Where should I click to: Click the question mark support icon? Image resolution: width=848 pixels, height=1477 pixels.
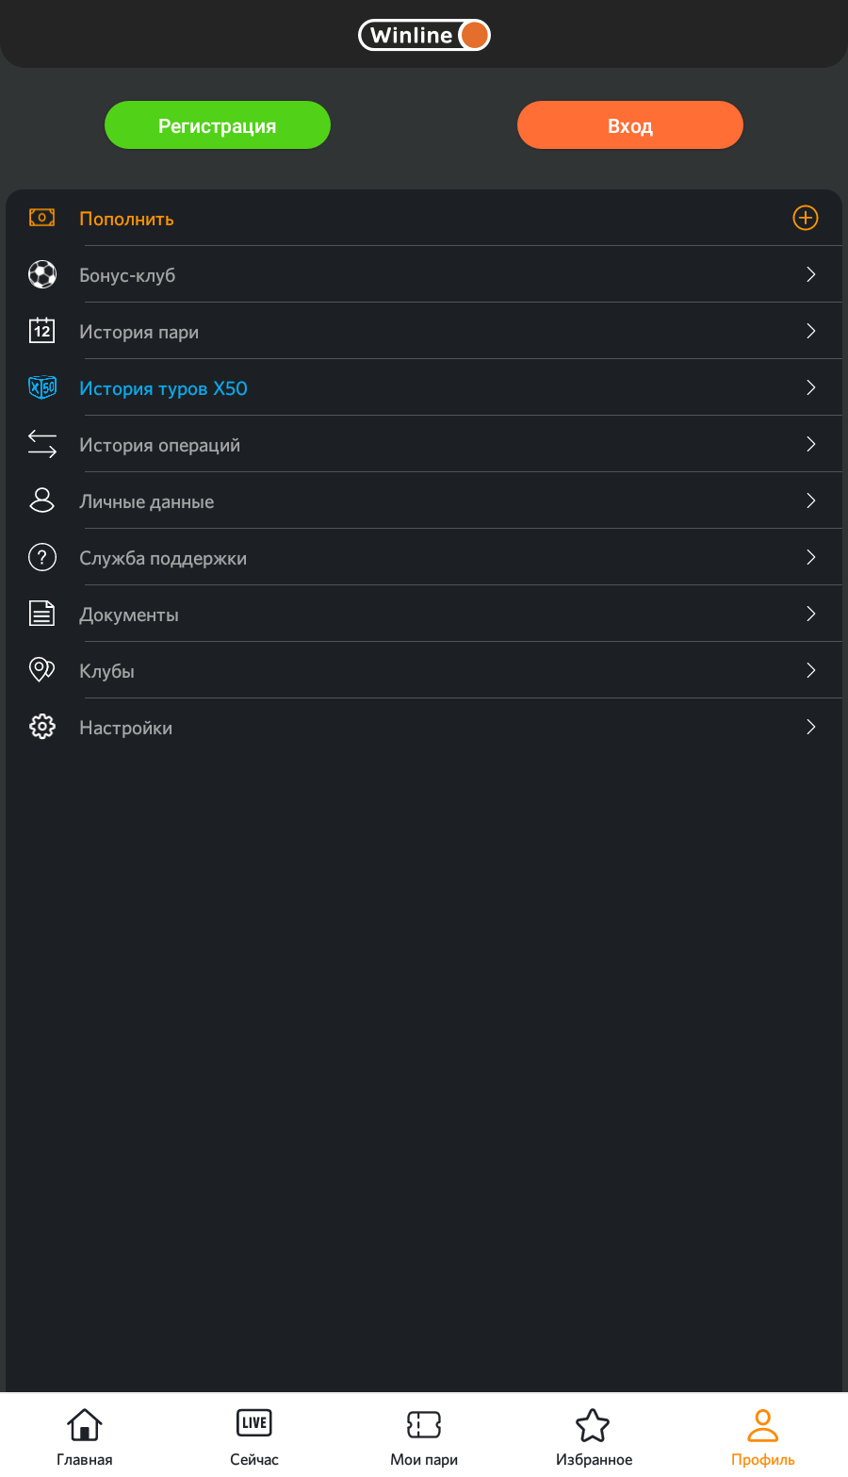pyautogui.click(x=42, y=557)
